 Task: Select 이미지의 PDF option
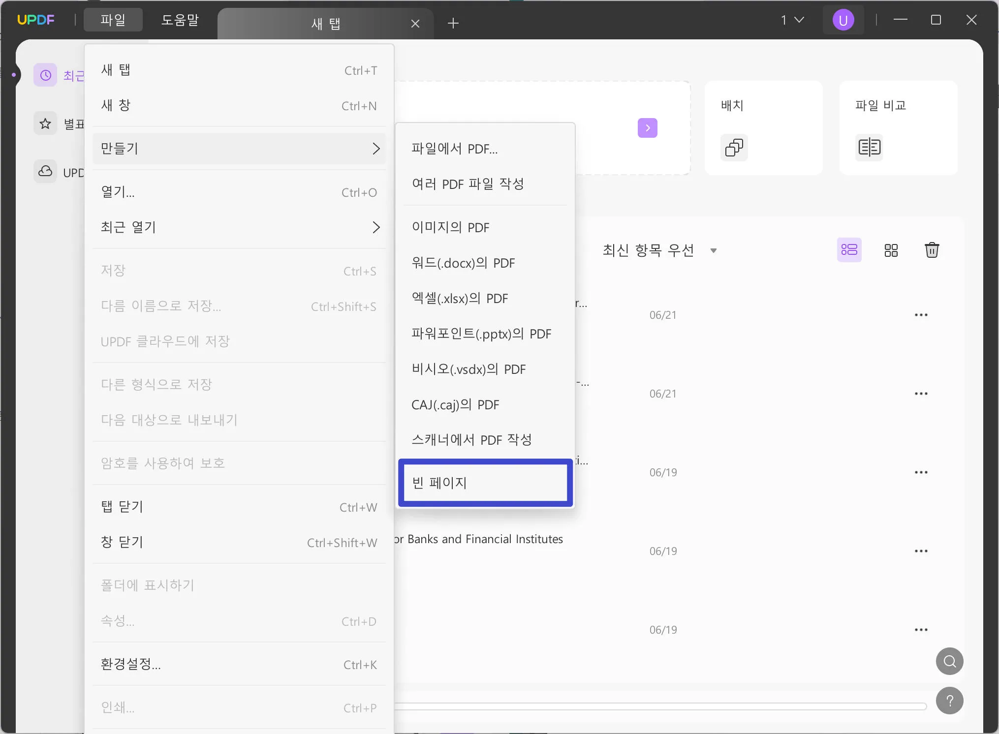[x=485, y=227]
